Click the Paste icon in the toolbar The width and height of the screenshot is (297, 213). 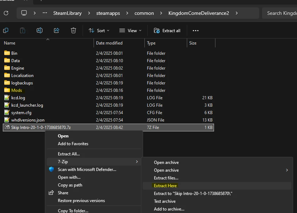point(23,31)
